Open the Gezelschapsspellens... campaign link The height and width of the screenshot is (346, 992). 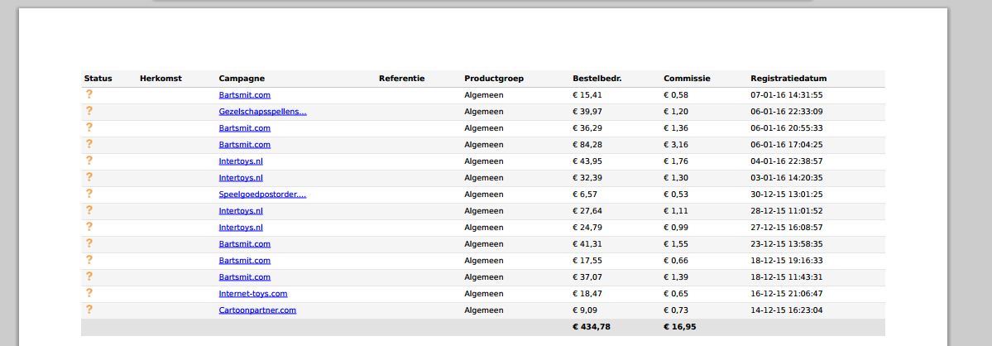[262, 112]
